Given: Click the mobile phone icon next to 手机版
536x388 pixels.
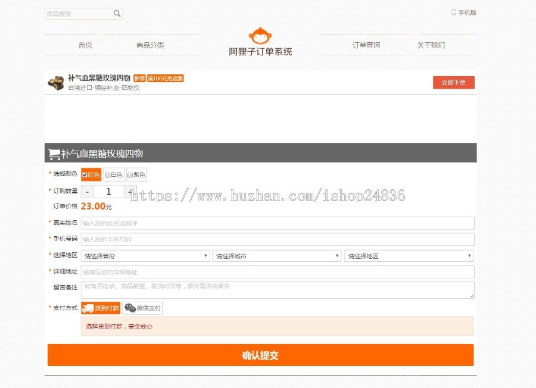Looking at the screenshot, I should 453,11.
